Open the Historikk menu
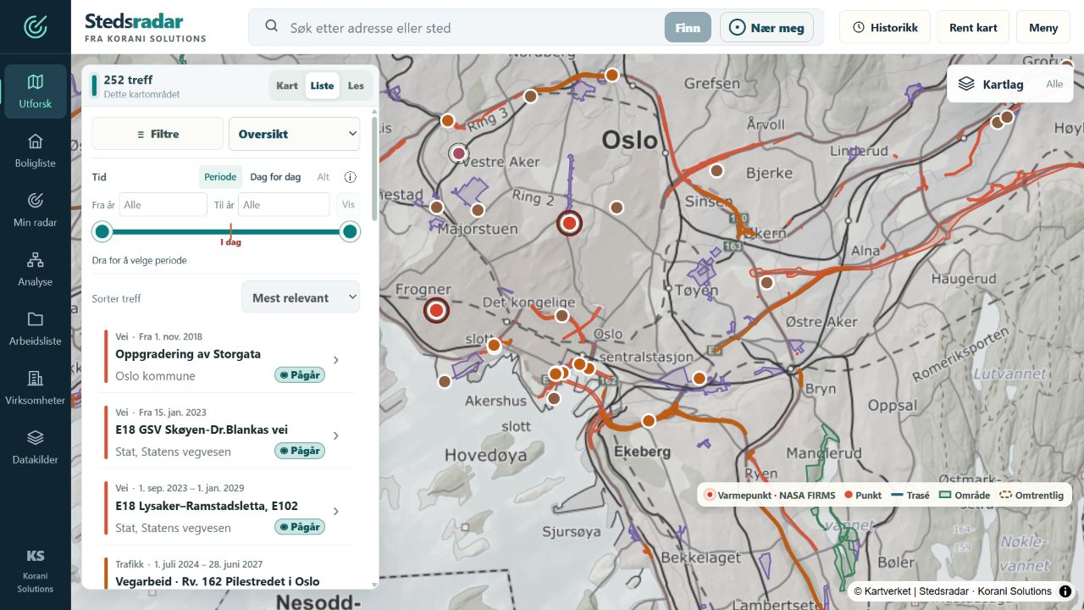1084x610 pixels. [x=885, y=27]
